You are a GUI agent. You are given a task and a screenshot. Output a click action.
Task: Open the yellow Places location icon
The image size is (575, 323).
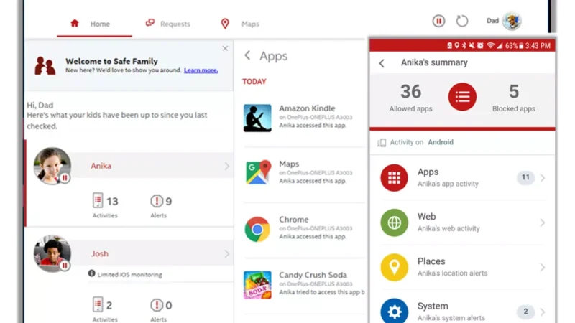click(394, 267)
